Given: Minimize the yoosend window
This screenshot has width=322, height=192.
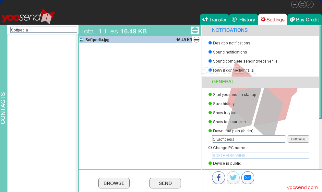Looking at the screenshot, I should click(295, 4).
